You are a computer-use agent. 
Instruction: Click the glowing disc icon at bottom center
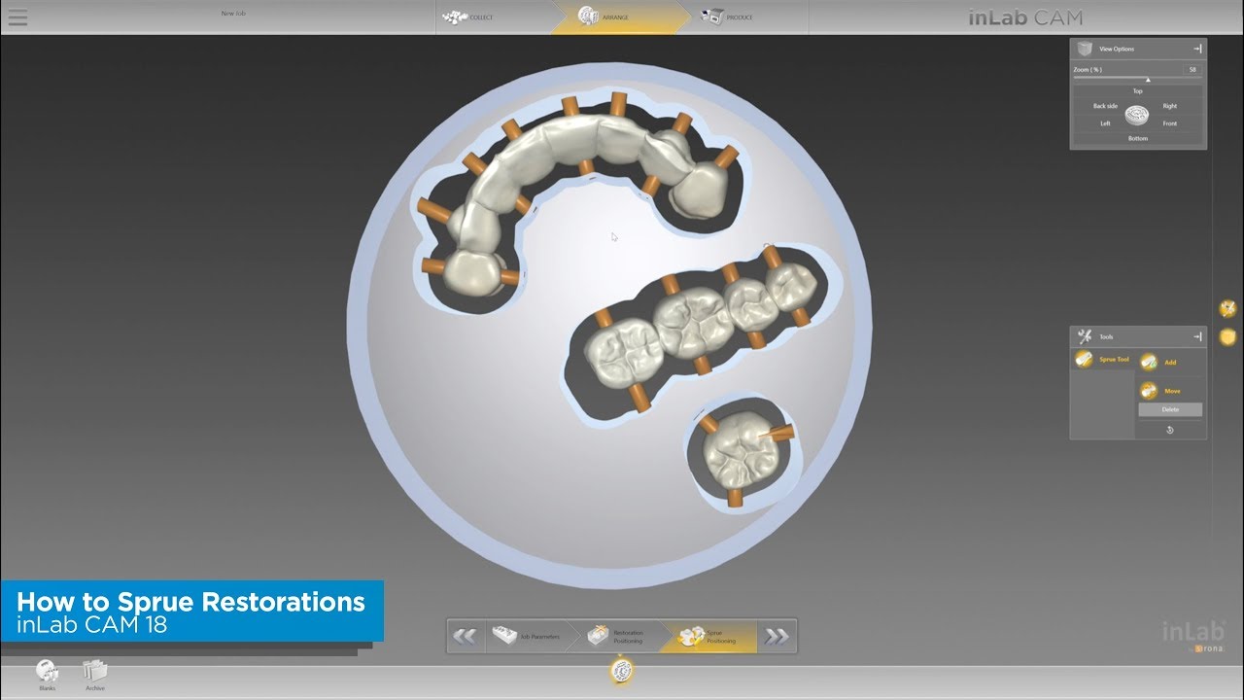(x=622, y=670)
